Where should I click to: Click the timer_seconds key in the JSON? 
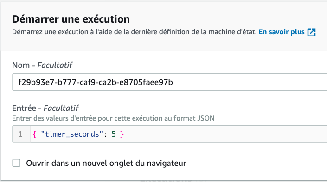72,134
